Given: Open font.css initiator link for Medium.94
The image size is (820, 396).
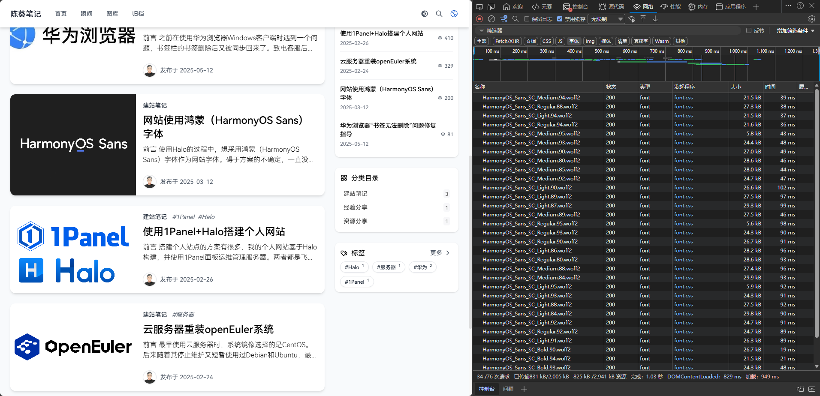Looking at the screenshot, I should pyautogui.click(x=683, y=98).
